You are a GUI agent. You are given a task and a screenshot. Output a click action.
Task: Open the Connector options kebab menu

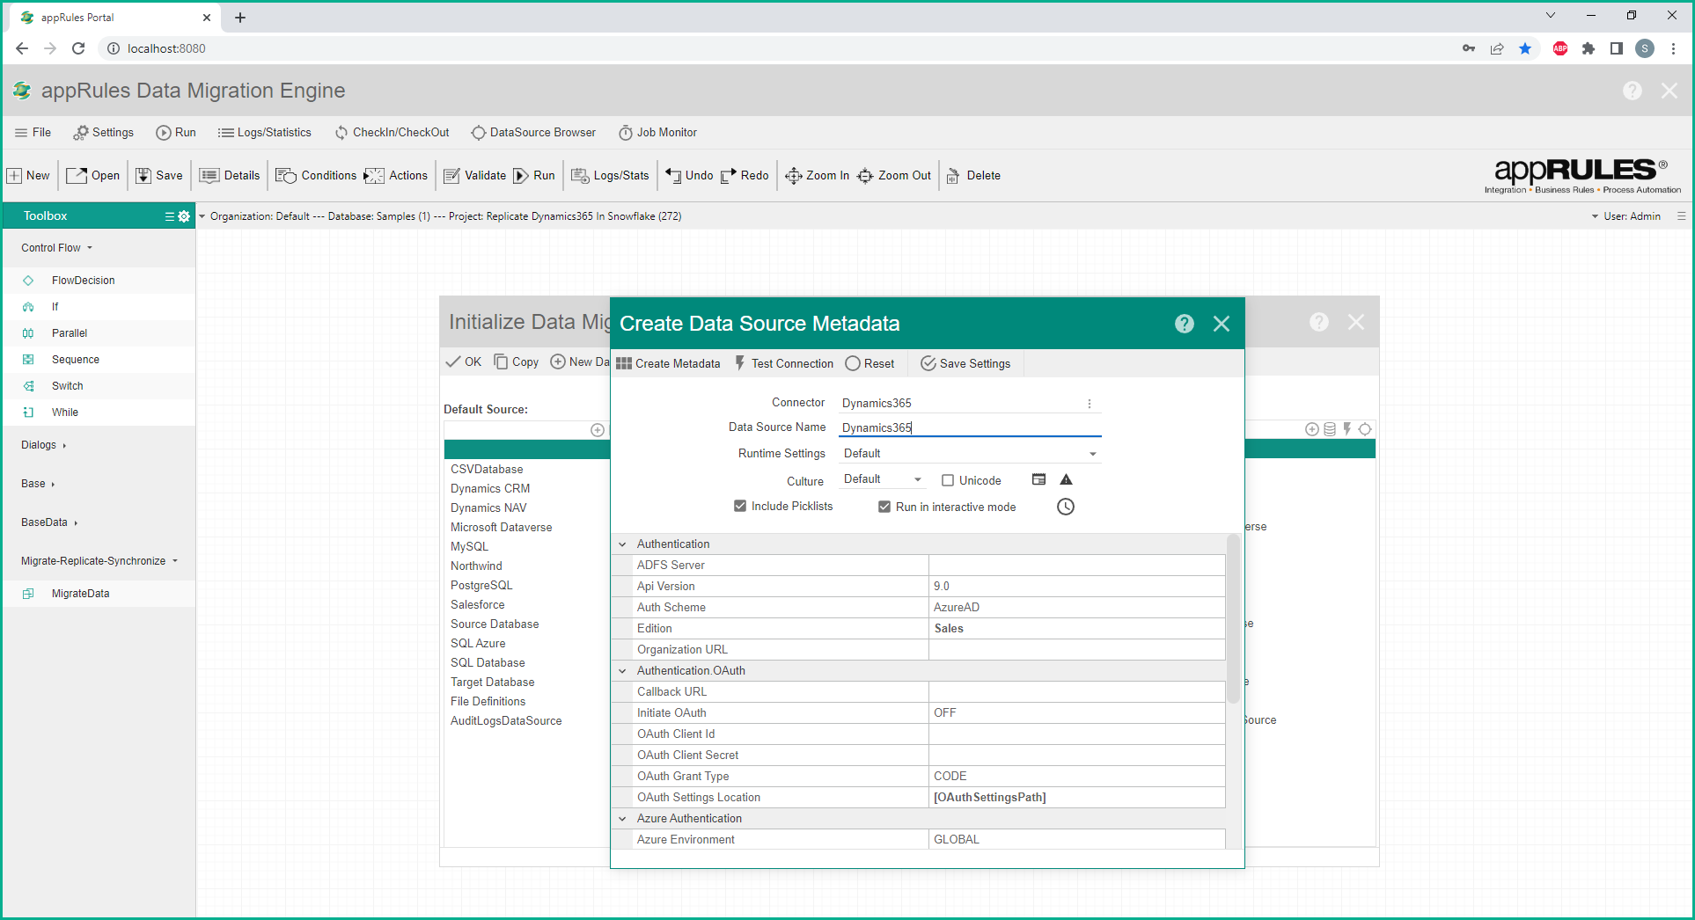(1090, 404)
